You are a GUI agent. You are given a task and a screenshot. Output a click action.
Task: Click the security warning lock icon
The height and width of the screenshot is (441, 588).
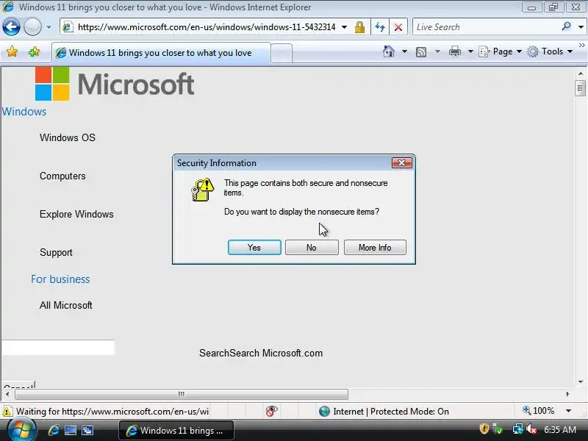tap(203, 190)
